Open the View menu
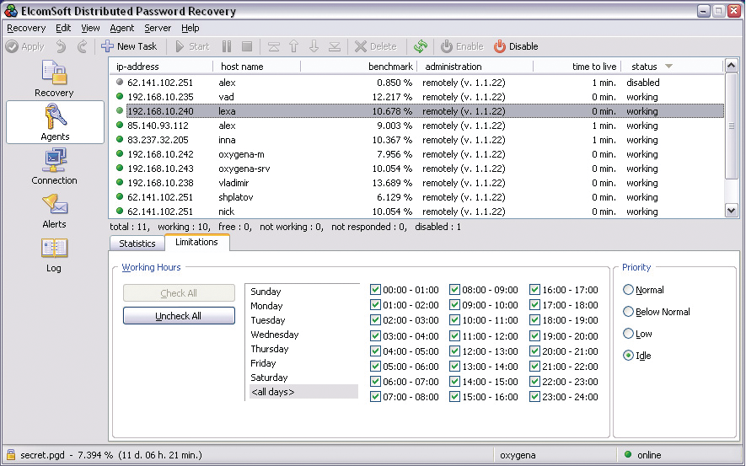Screen dimensions: 746x466 [x=90, y=28]
